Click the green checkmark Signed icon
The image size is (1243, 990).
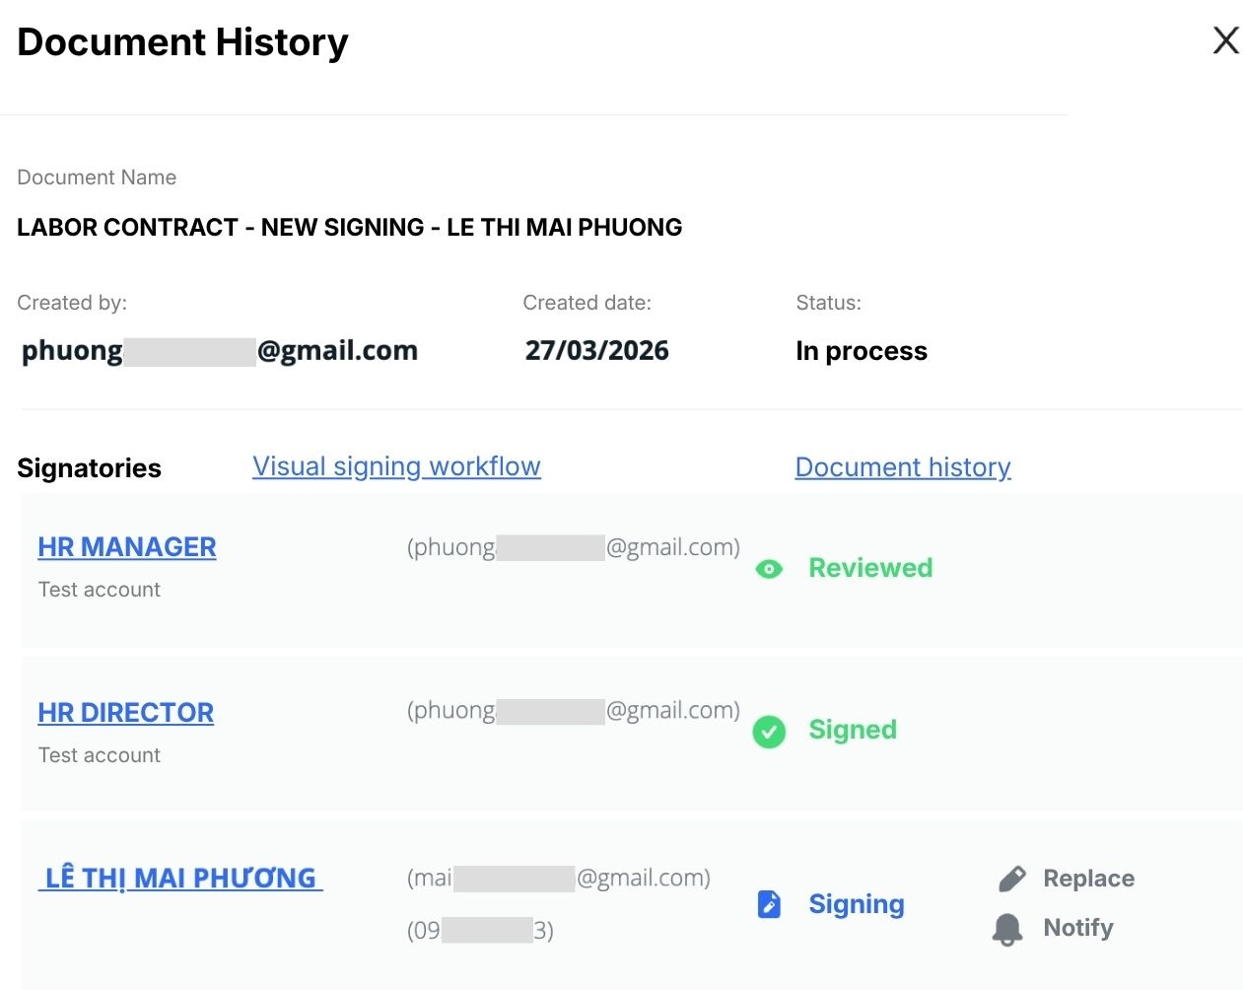[x=769, y=732]
